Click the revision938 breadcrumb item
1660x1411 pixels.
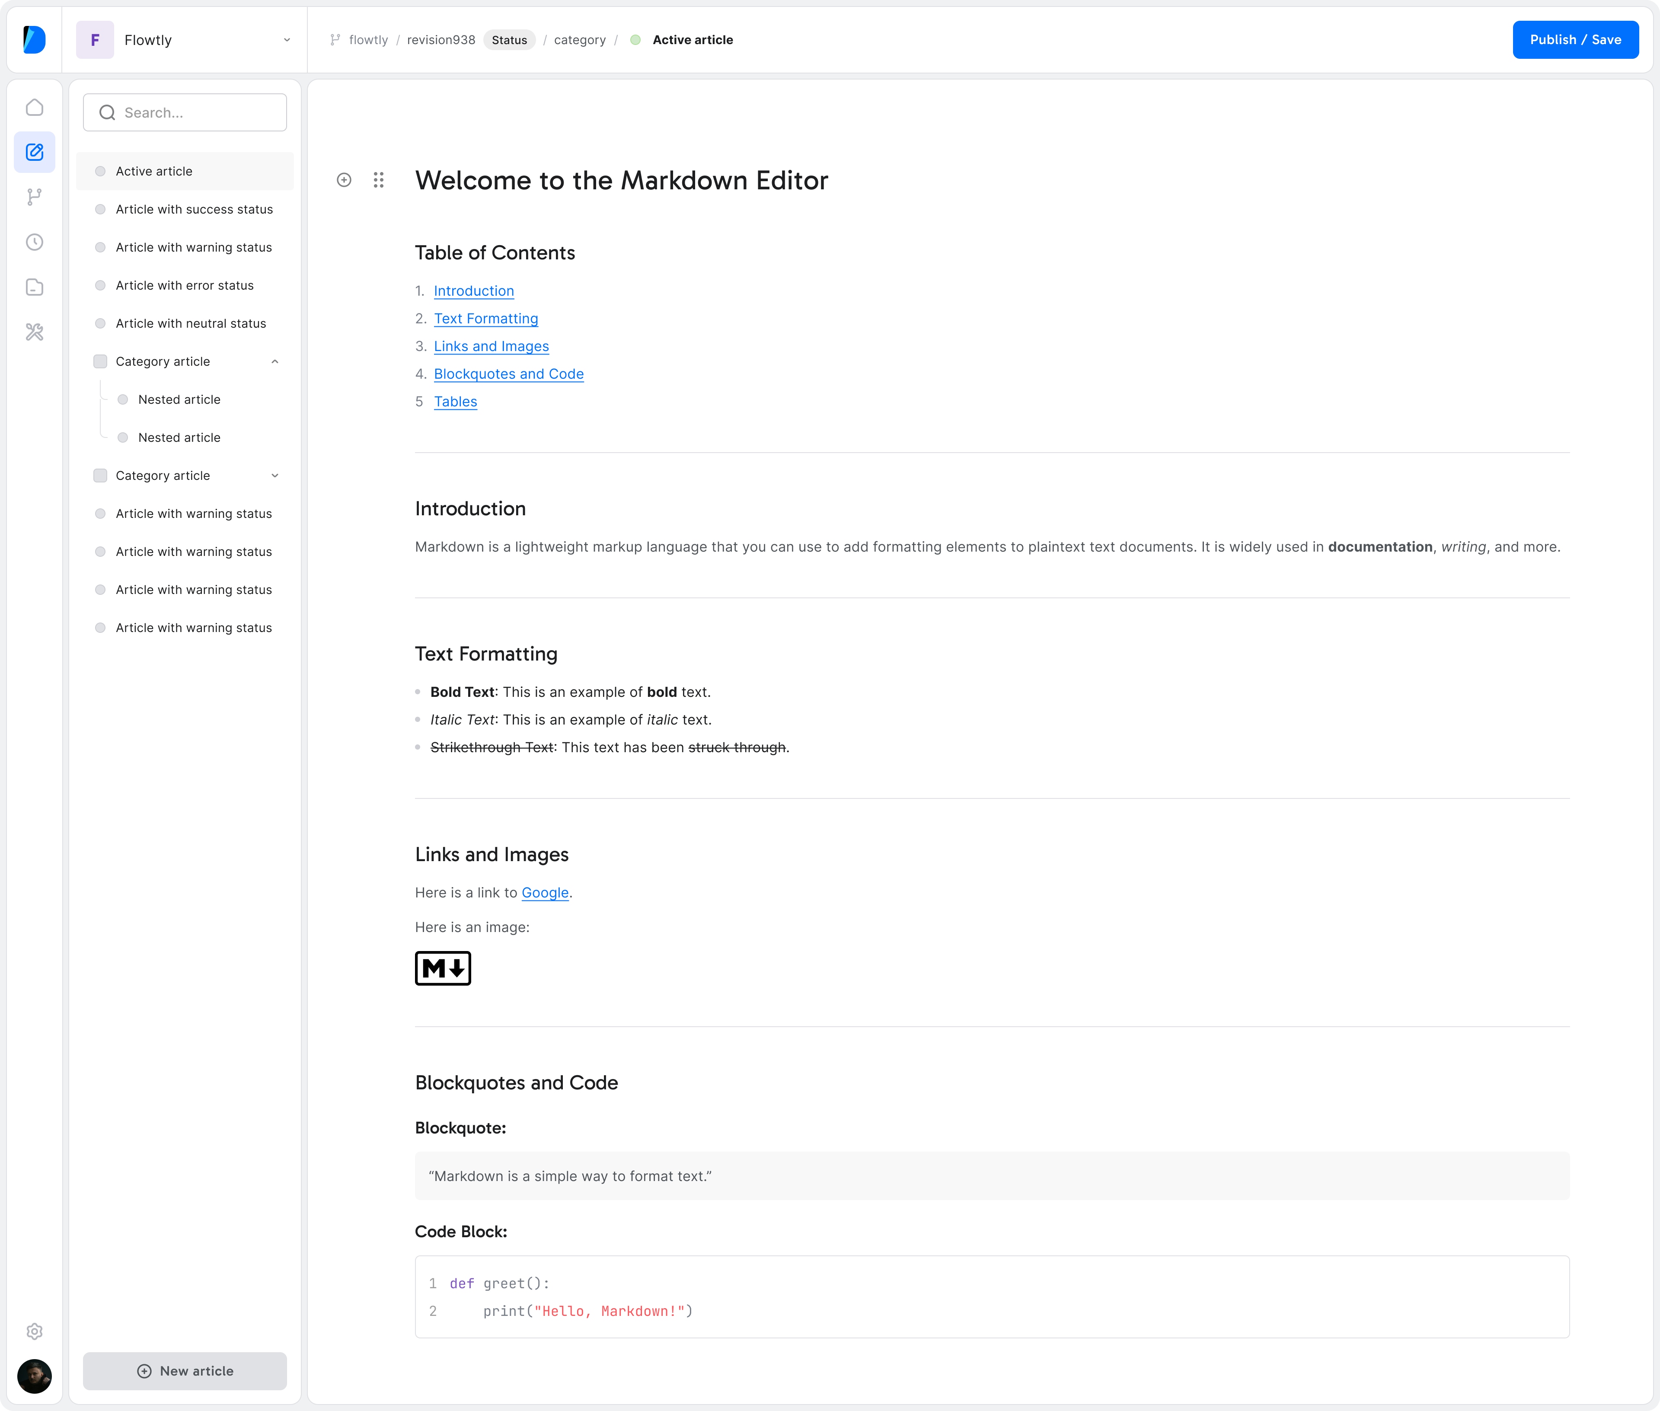441,40
